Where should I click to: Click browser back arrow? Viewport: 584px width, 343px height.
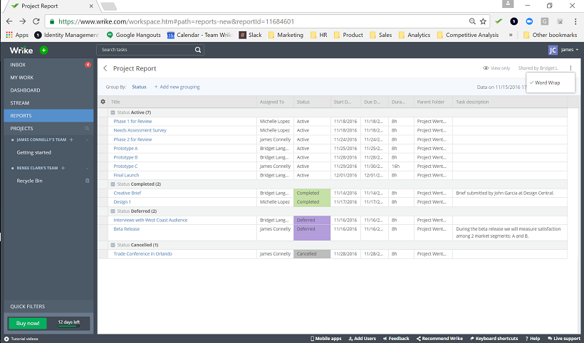9,21
